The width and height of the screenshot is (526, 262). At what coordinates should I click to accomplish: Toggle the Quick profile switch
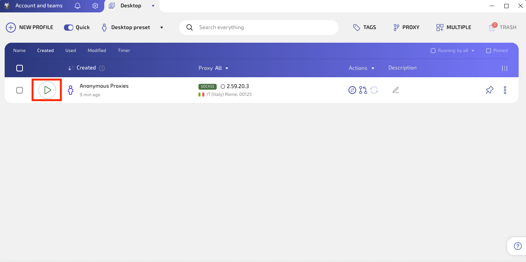(69, 27)
